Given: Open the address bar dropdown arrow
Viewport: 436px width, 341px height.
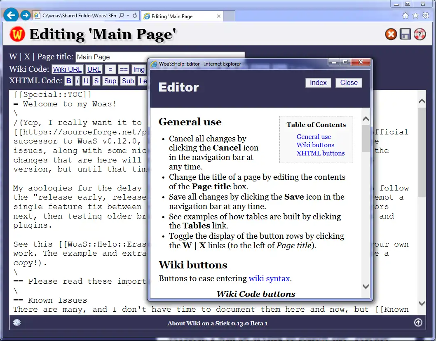Looking at the screenshot, I should 128,16.
